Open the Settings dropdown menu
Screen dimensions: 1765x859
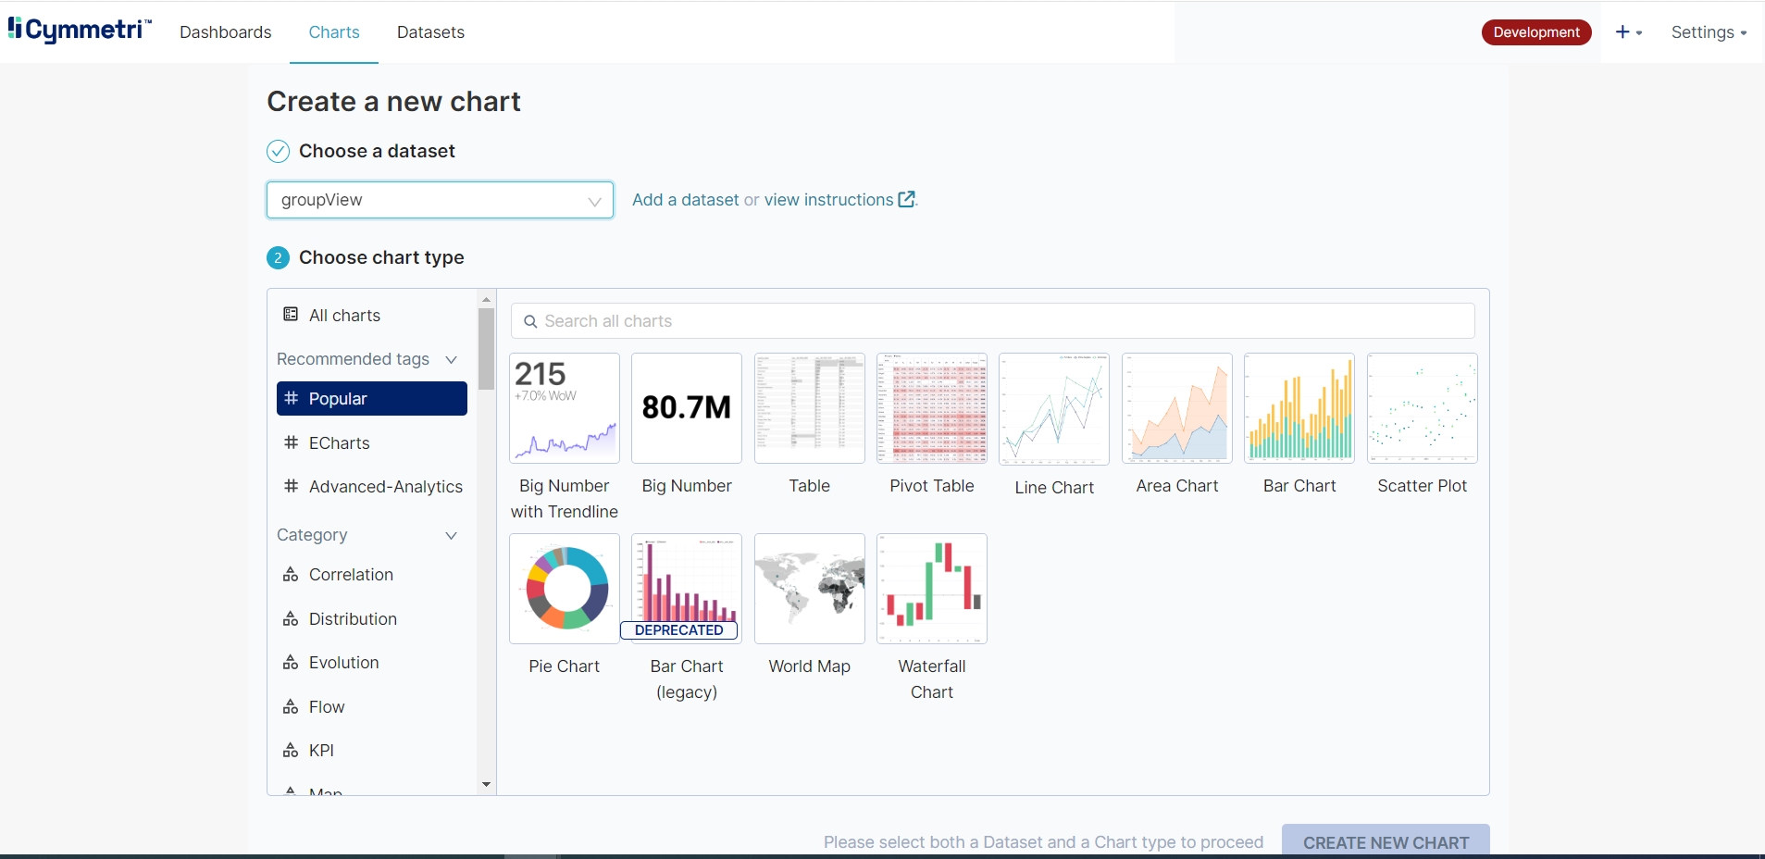point(1708,32)
